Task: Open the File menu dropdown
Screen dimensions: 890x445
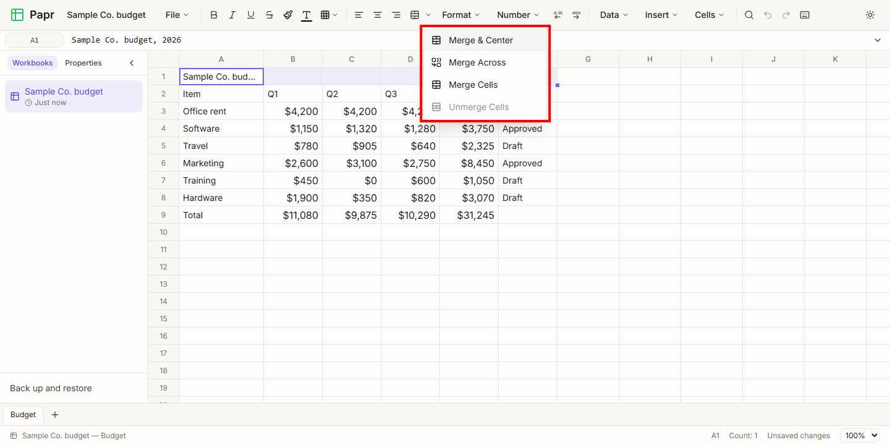Action: tap(177, 15)
